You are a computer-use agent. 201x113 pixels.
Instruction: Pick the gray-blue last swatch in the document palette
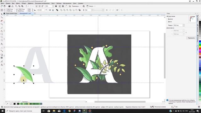pos(41,104)
